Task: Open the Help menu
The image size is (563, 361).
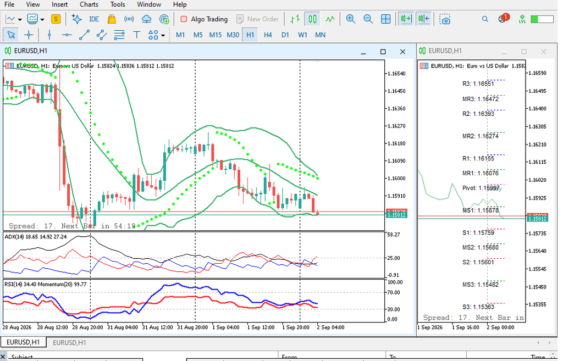Action: (180, 4)
